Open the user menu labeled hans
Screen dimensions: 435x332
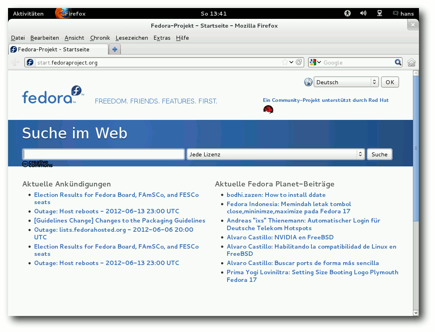[x=403, y=14]
